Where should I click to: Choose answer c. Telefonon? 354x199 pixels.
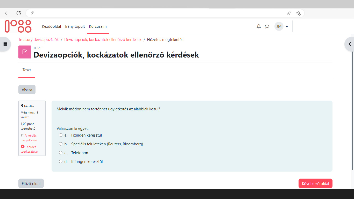point(61,153)
